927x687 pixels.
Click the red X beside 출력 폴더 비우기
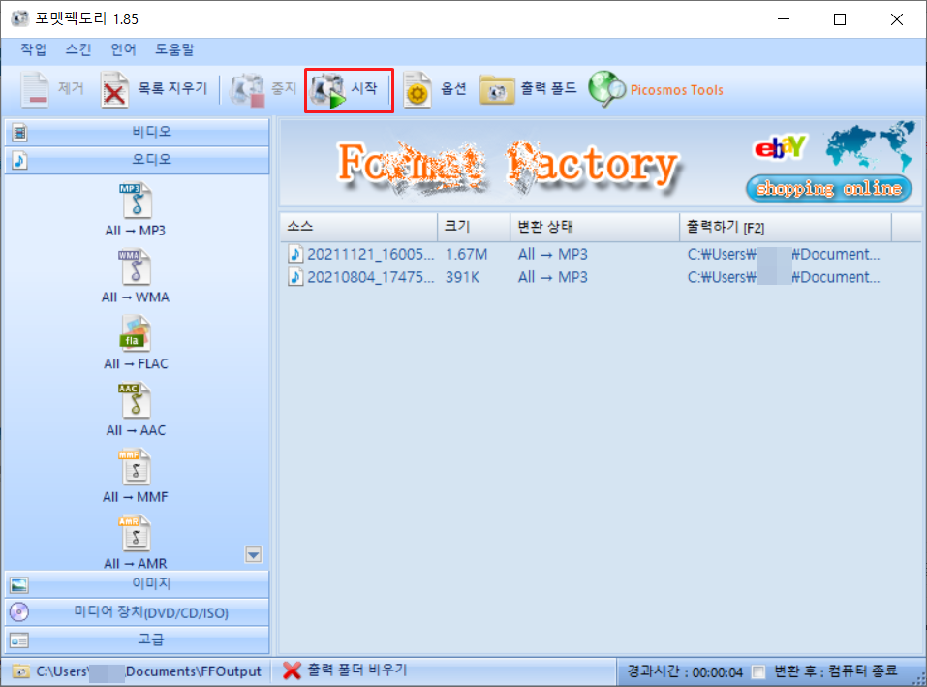[293, 671]
